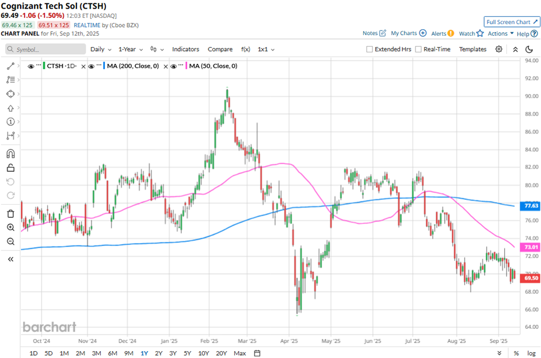The image size is (541, 358).
Task: Open the 1x1 grid layout dropdown
Action: (x=266, y=49)
